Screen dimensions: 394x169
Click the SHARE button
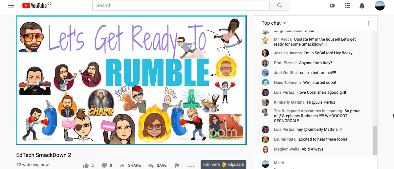click(x=130, y=165)
